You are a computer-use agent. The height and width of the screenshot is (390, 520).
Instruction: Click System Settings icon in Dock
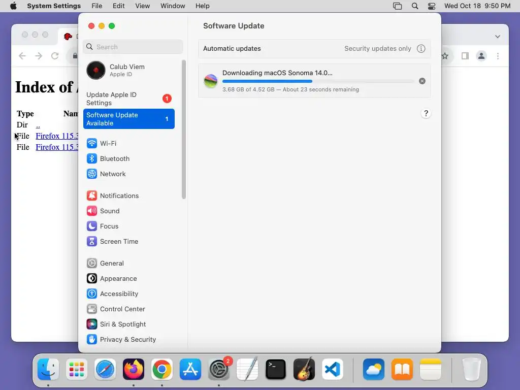click(219, 369)
